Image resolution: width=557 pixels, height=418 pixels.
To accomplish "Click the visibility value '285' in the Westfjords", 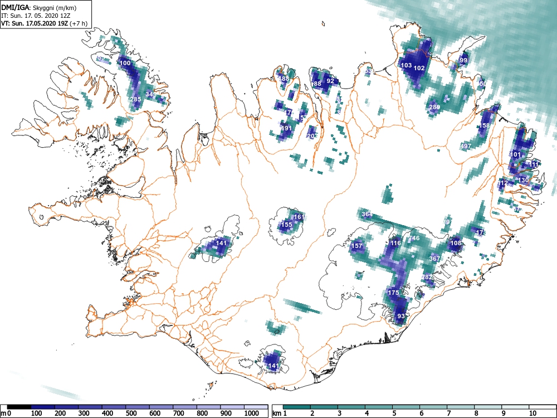I will coord(136,99).
